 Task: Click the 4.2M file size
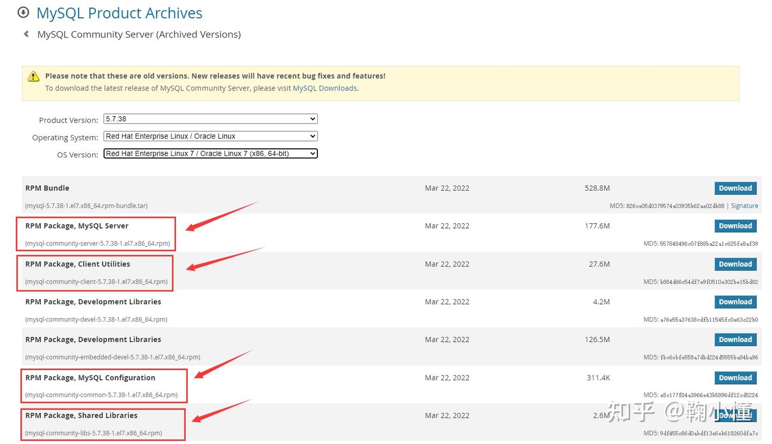602,302
